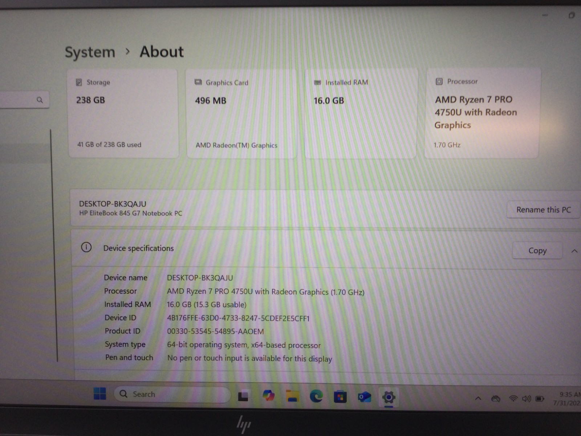Image resolution: width=581 pixels, height=436 pixels.
Task: Click the Processor row specification value
Action: click(265, 292)
